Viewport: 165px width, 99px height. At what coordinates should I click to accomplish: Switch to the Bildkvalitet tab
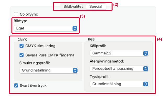pyautogui.click(x=73, y=6)
